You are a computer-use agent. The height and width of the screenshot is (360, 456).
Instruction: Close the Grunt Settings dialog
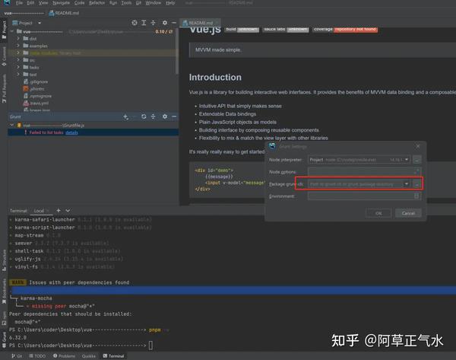[x=417, y=146]
